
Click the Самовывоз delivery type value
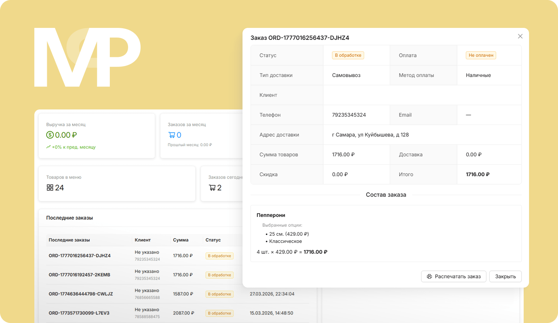coord(346,75)
